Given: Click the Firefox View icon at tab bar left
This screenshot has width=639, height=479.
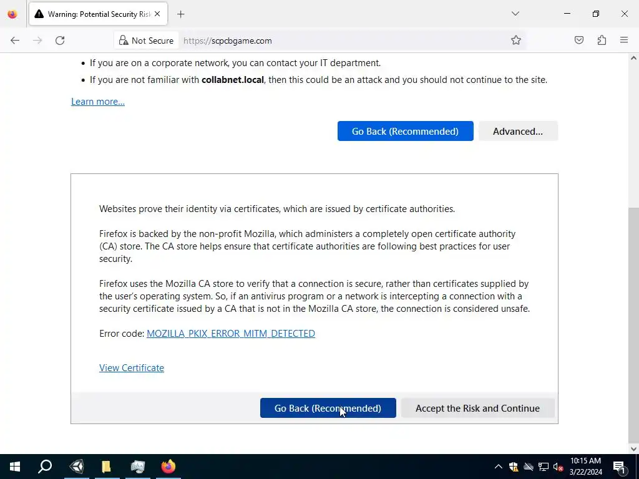Looking at the screenshot, I should [x=12, y=14].
